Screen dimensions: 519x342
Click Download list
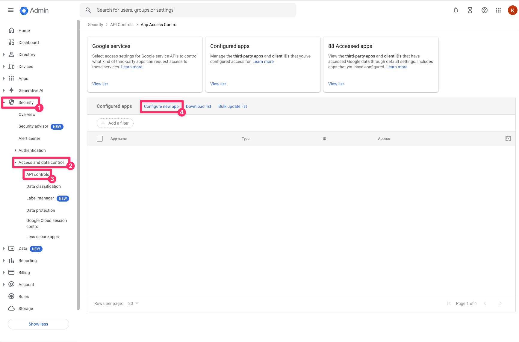pos(198,106)
